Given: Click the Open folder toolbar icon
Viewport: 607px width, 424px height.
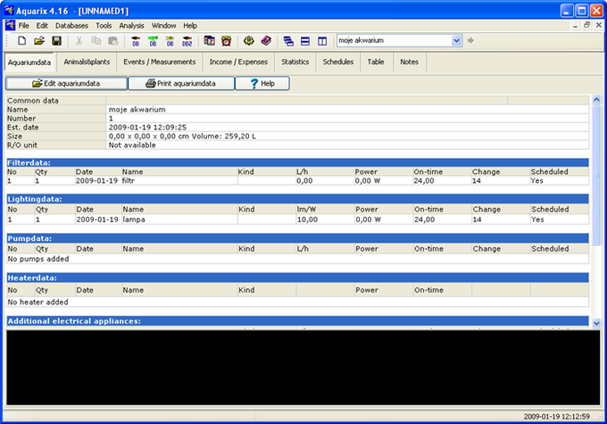Looking at the screenshot, I should tap(39, 41).
